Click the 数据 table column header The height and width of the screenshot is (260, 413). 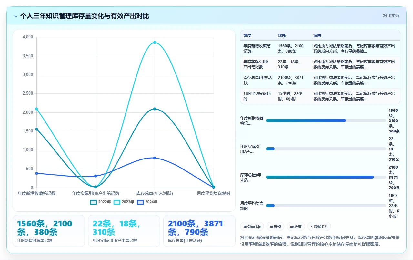[x=282, y=35]
